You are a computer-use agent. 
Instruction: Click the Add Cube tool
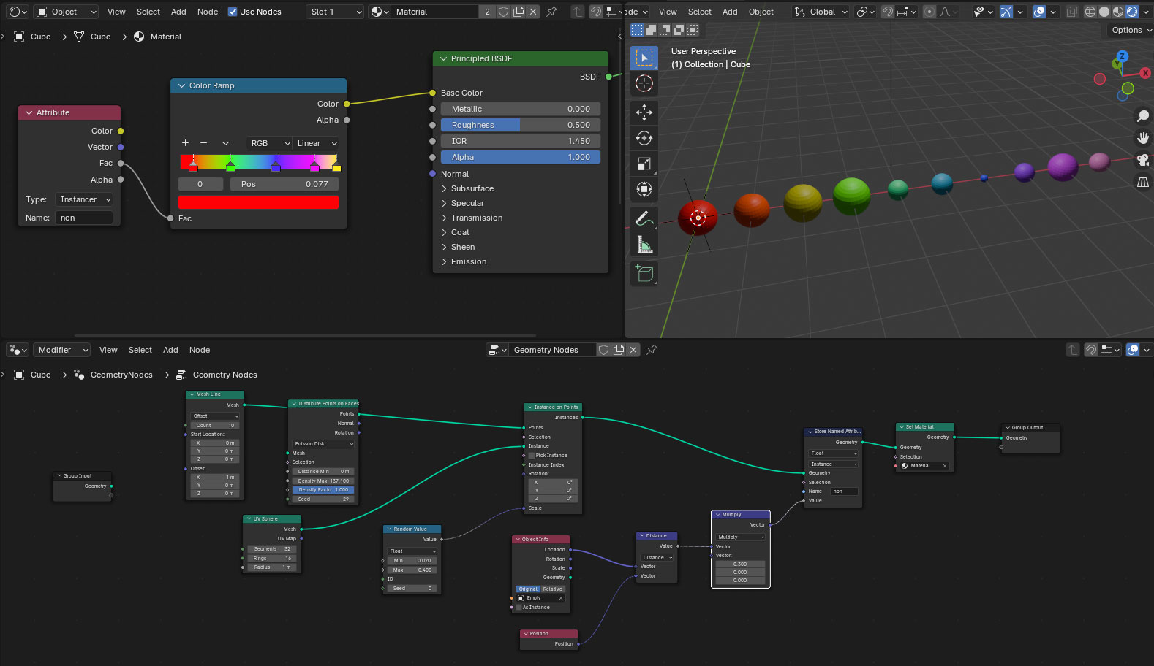pos(644,274)
